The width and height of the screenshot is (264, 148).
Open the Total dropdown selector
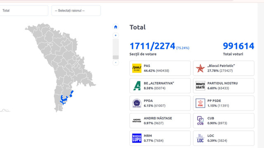(x=24, y=11)
